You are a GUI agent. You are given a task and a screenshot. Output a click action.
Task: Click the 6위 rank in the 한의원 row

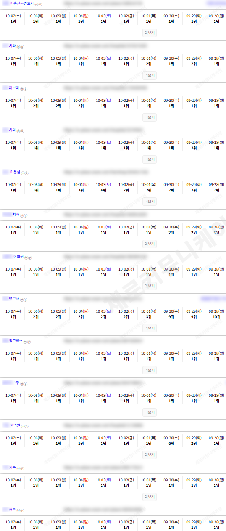171,443
